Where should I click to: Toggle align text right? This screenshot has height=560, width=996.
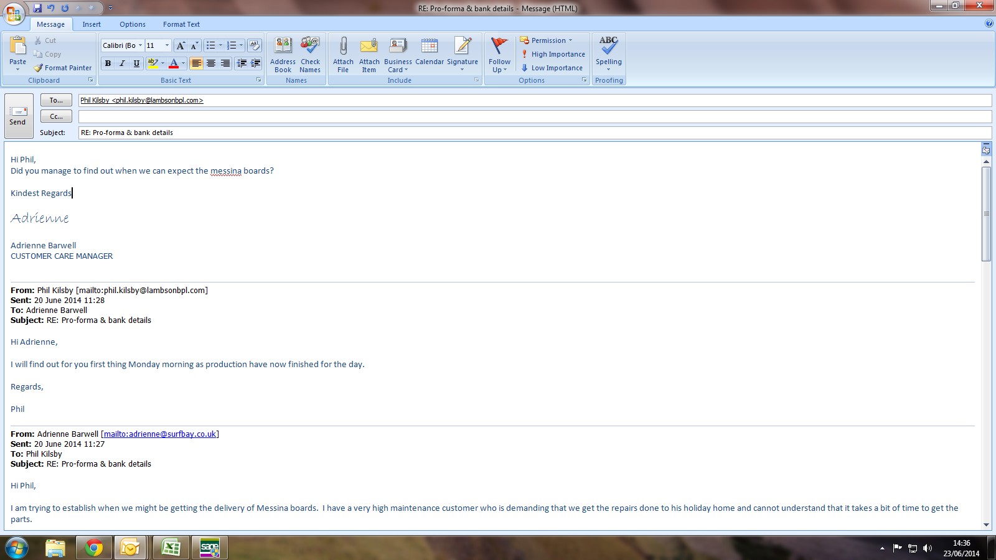225,63
